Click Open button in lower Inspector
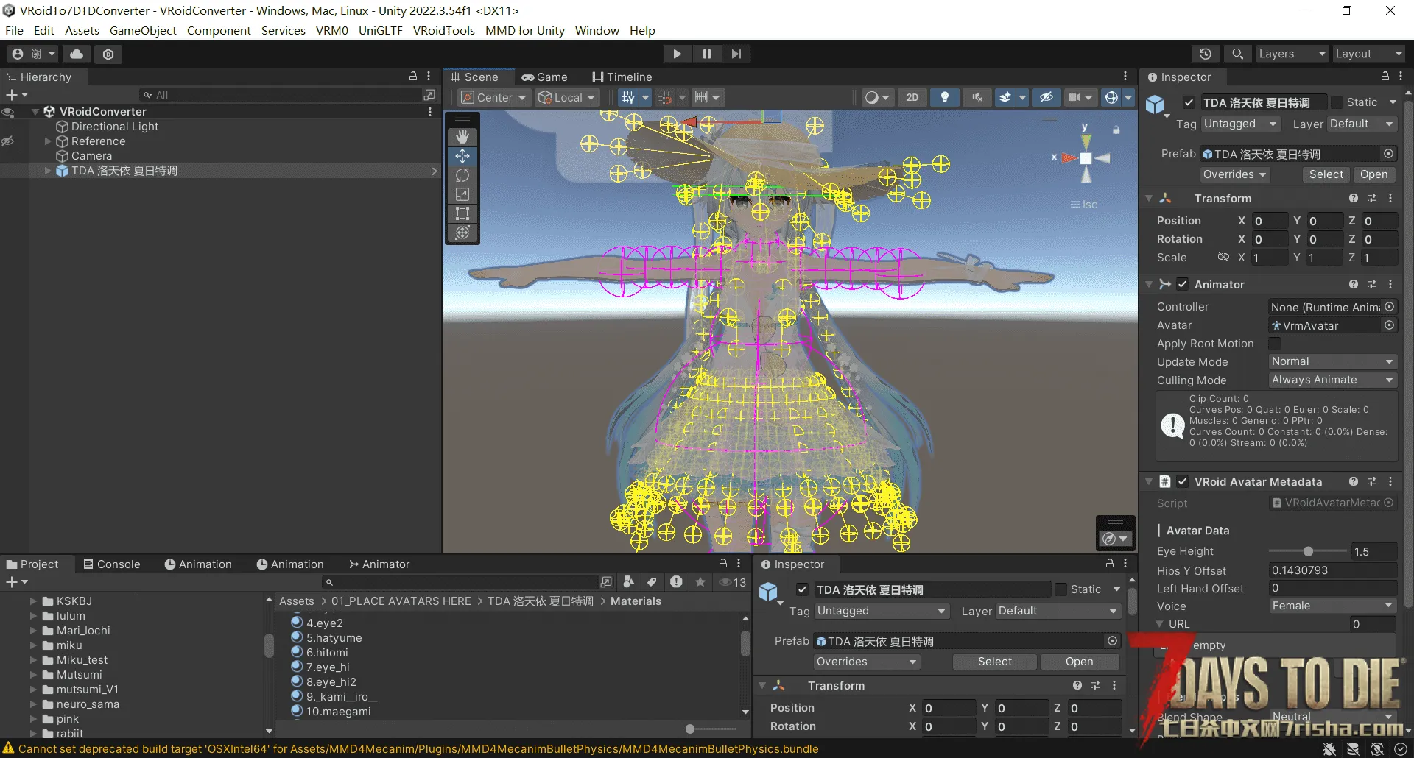Image resolution: width=1414 pixels, height=758 pixels. pos(1079,662)
